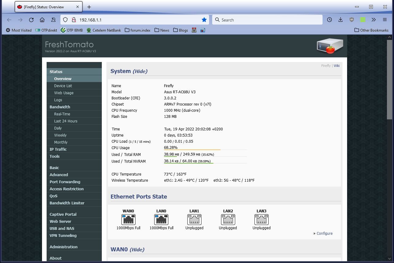Click the WAN0 ethernet port icon
The width and height of the screenshot is (394, 263).
128,219
